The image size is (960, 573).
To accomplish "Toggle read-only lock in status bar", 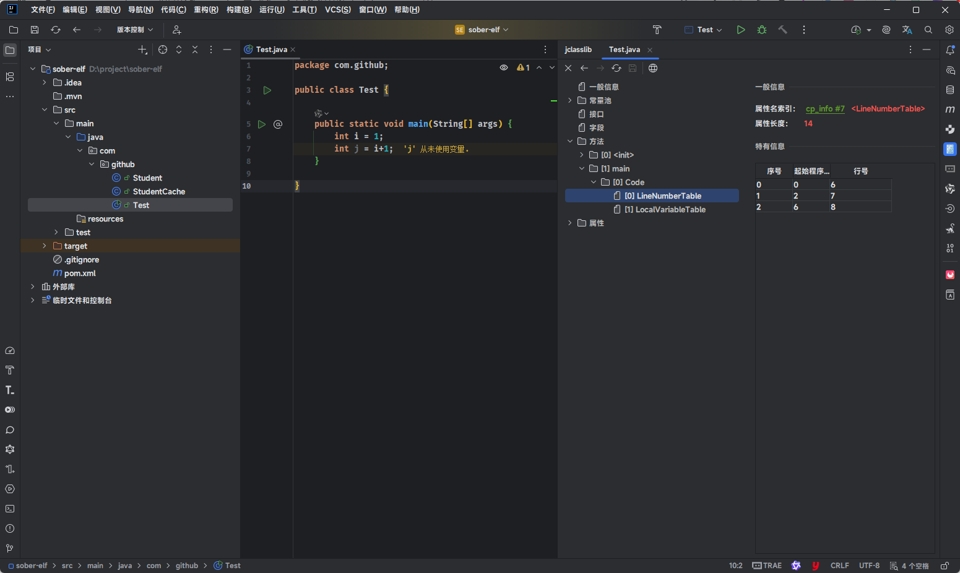I will click(945, 566).
